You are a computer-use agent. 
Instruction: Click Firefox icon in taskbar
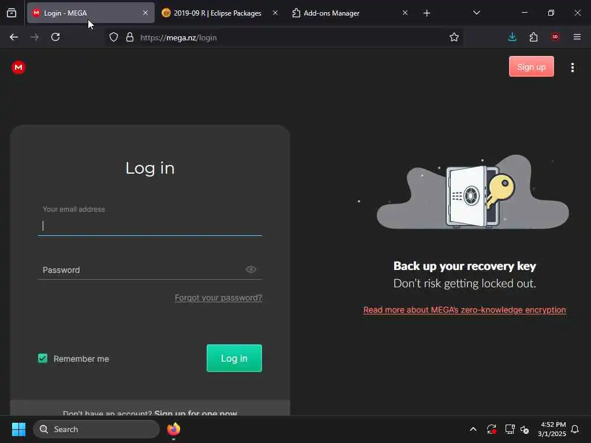[x=173, y=429]
